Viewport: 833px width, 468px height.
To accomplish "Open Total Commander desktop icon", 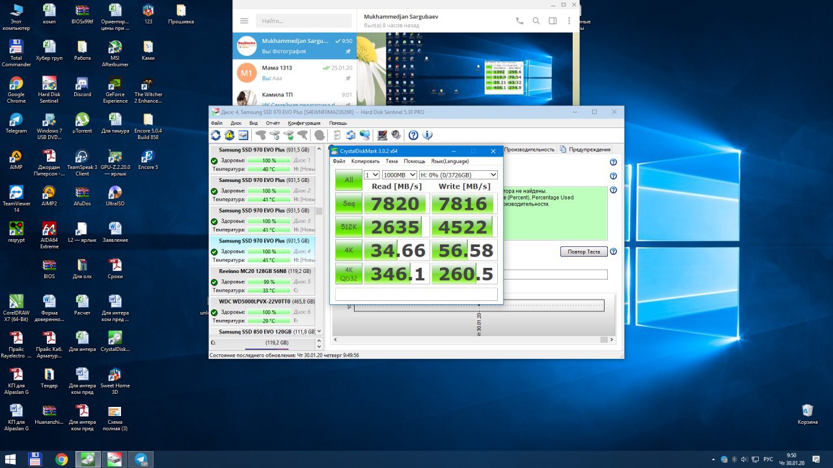I will click(16, 53).
